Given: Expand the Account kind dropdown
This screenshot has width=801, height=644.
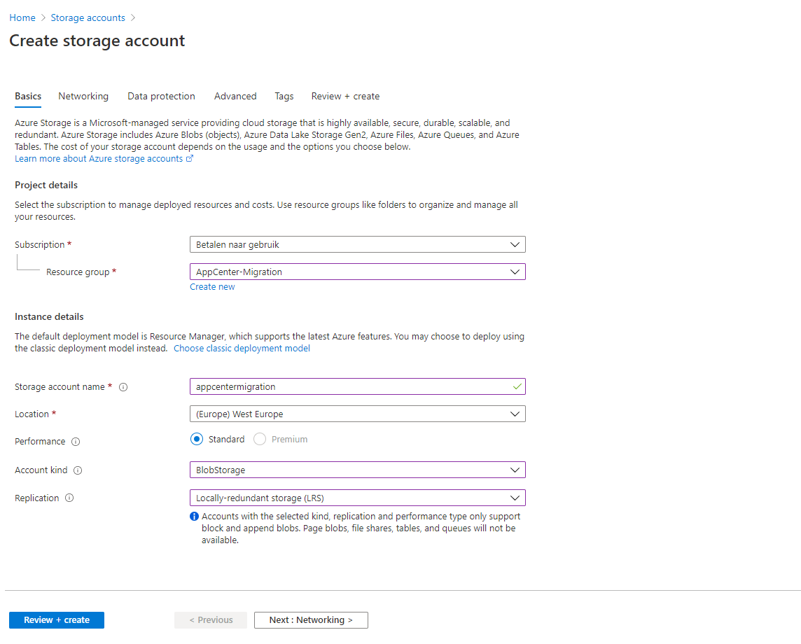Looking at the screenshot, I should 357,470.
